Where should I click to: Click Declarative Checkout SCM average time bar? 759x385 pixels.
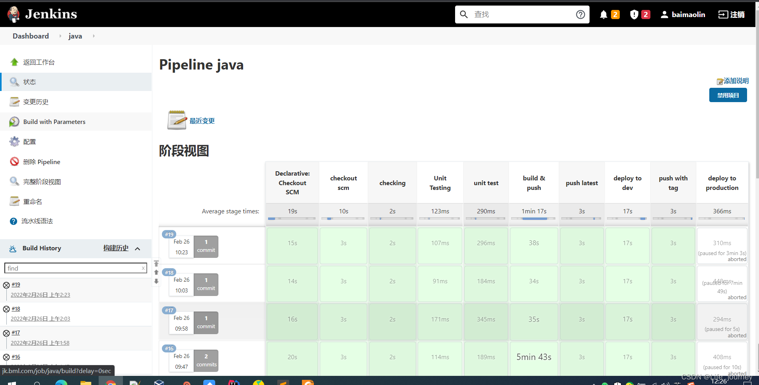pyautogui.click(x=292, y=218)
